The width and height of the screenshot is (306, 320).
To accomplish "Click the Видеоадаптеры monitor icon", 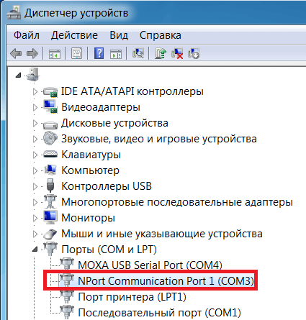I will click(x=50, y=106).
